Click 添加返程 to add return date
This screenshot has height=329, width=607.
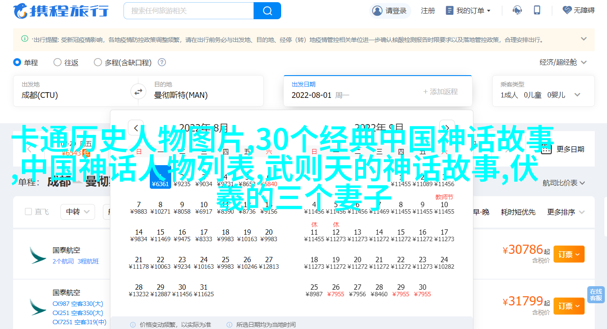pyautogui.click(x=440, y=91)
